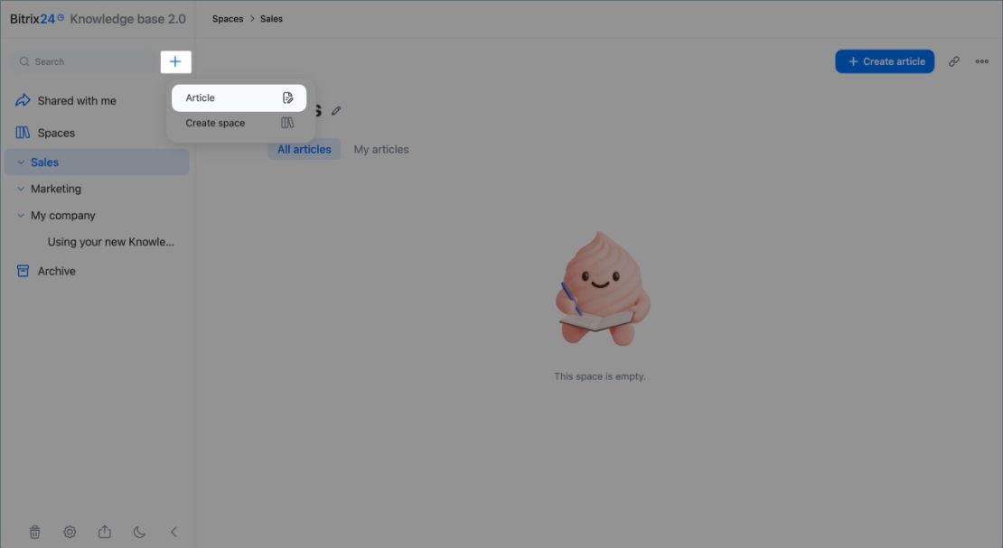Click the plus add button beside Search
This screenshot has height=548, width=1003.
coord(175,61)
